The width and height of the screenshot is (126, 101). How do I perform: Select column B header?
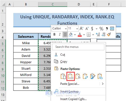point(26,4)
